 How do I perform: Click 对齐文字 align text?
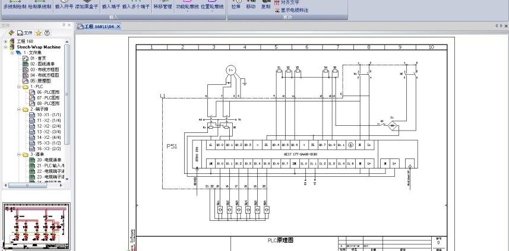pos(287,2)
